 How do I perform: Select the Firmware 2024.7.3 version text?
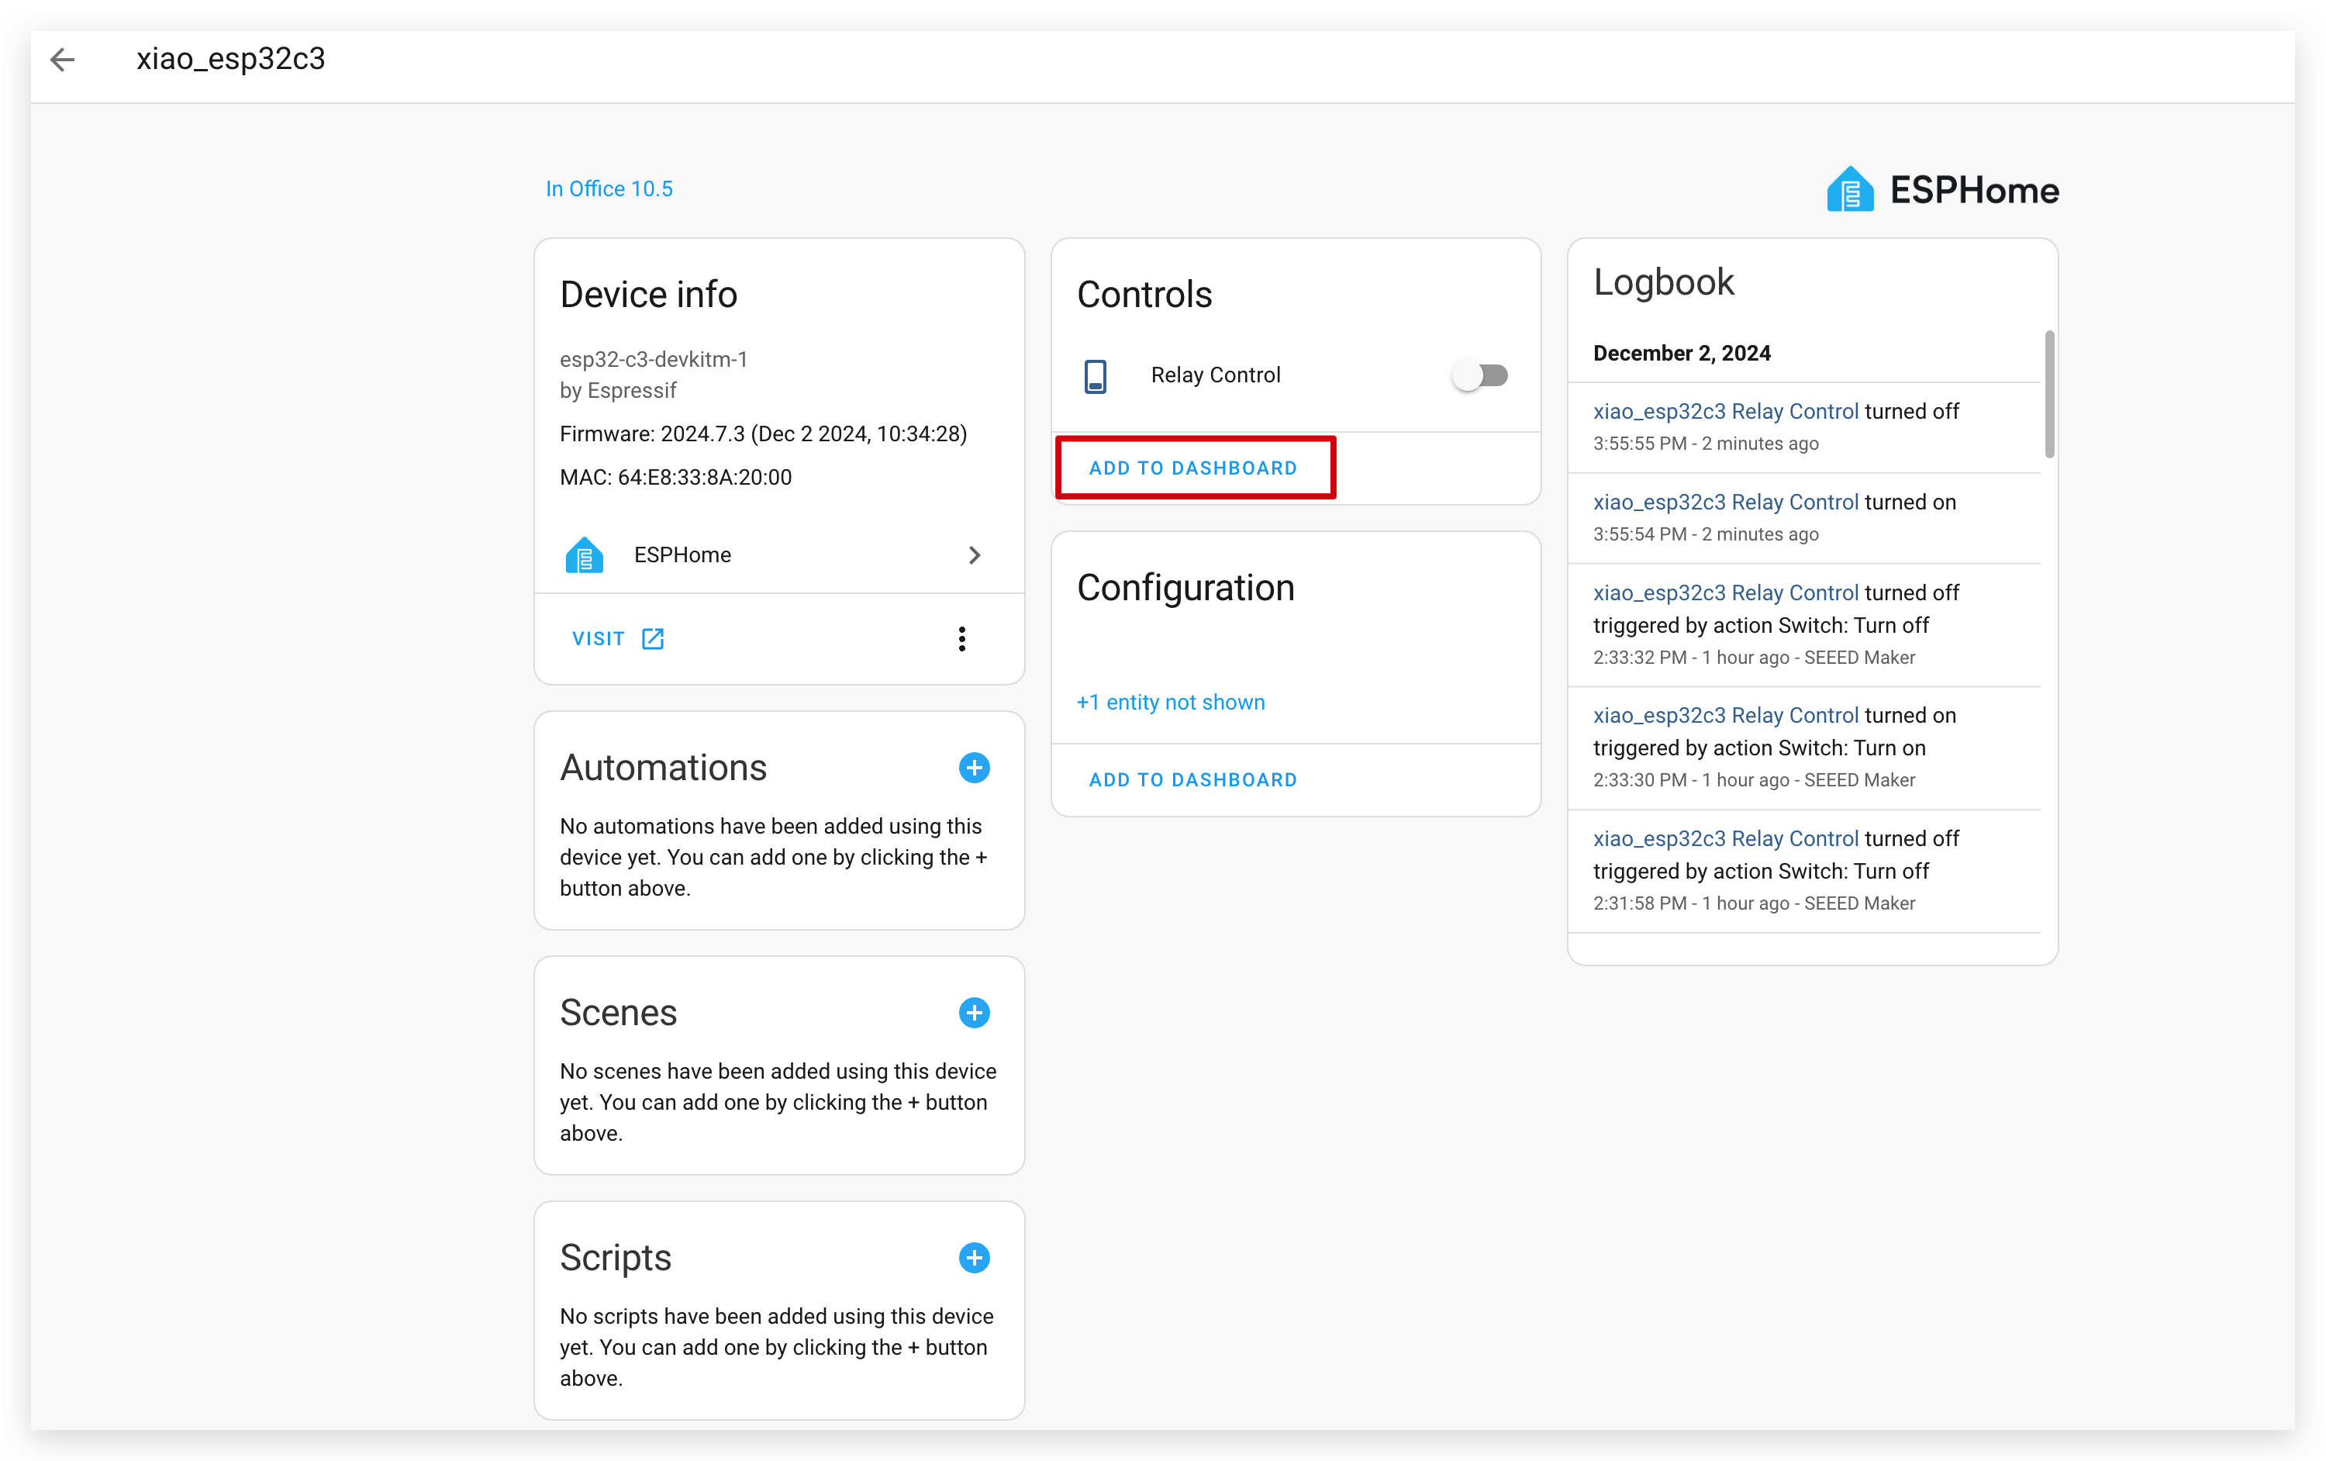click(763, 433)
